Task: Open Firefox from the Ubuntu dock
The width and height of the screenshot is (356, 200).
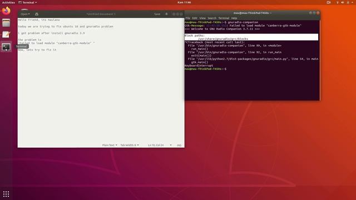Action: pos(6,11)
